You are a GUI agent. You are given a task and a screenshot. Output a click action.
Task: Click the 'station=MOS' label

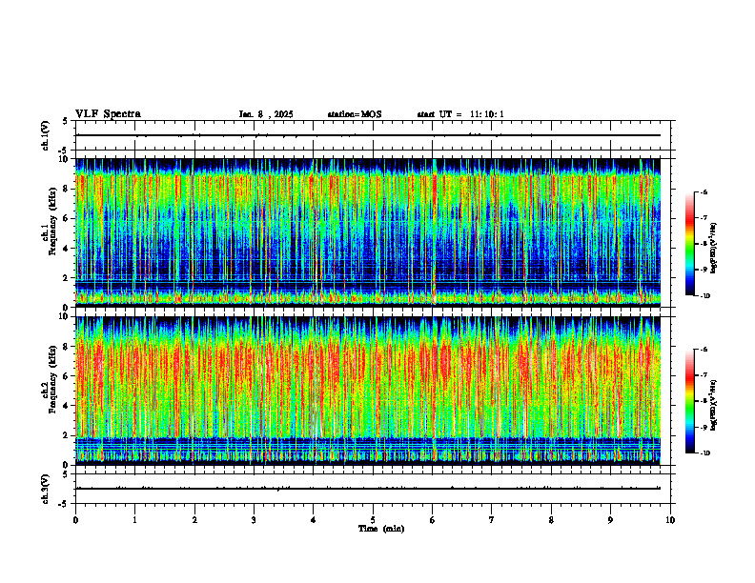pyautogui.click(x=355, y=114)
